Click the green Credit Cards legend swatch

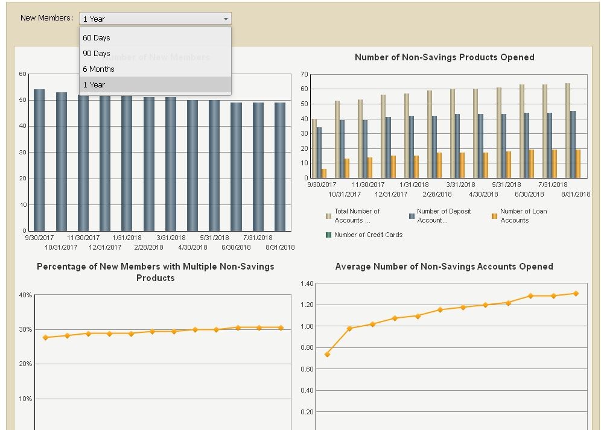[329, 235]
